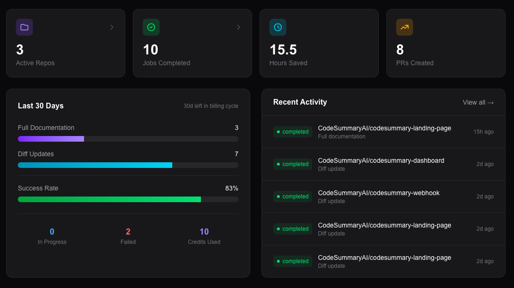Open details via the arrow in View all
514x288 pixels.
(x=491, y=102)
